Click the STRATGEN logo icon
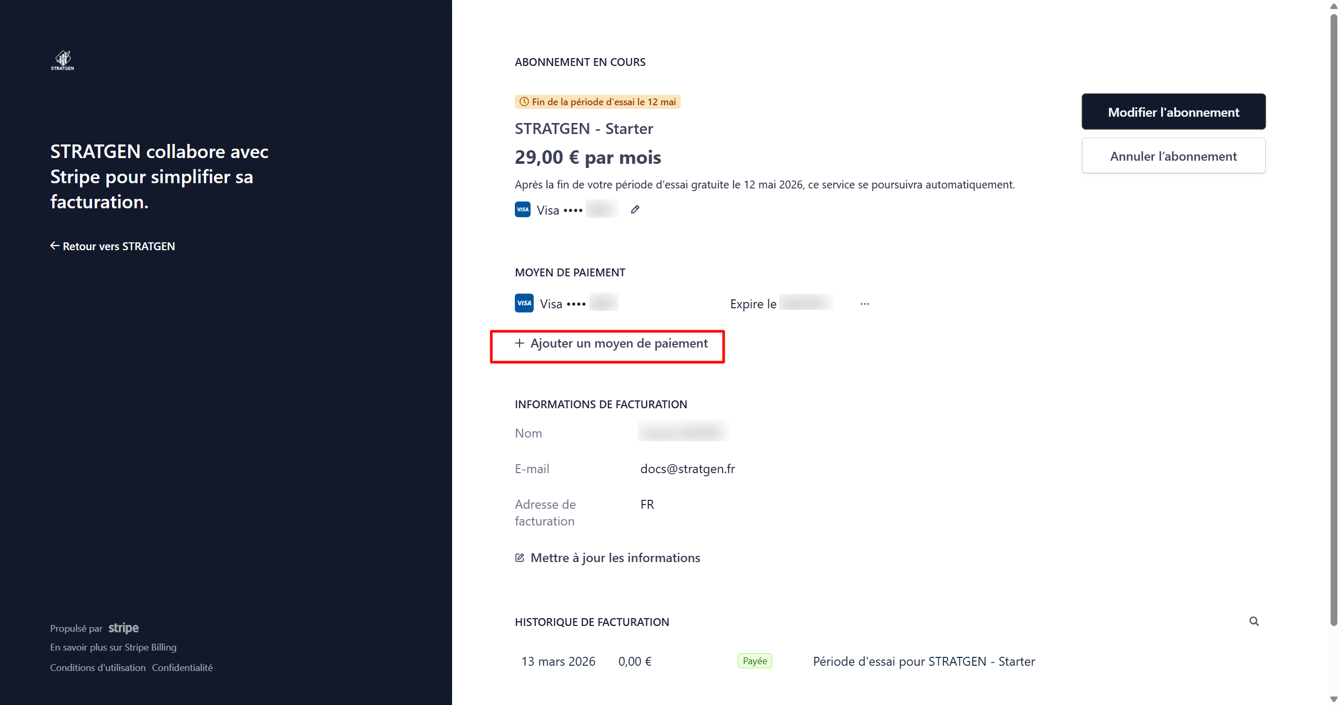 [x=63, y=60]
